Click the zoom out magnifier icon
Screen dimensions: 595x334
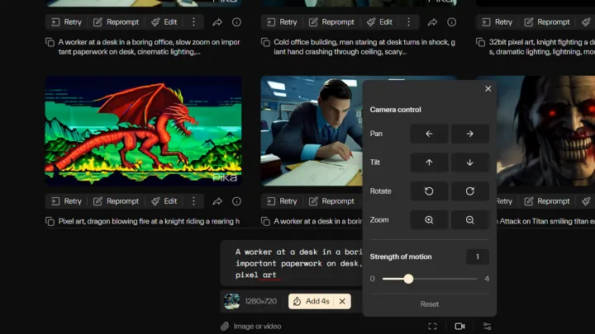(469, 220)
